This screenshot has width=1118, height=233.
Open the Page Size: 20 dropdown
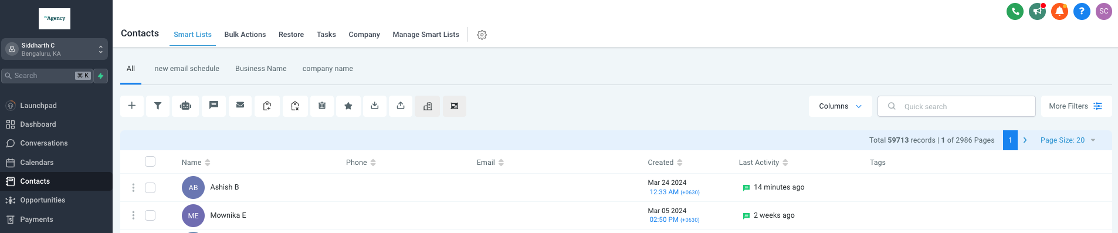coord(1068,140)
